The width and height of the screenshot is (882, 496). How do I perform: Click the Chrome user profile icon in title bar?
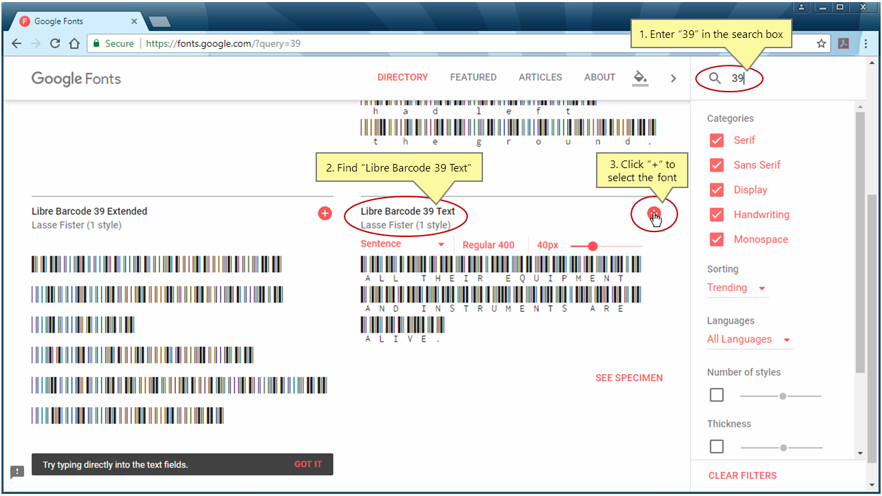tap(801, 7)
